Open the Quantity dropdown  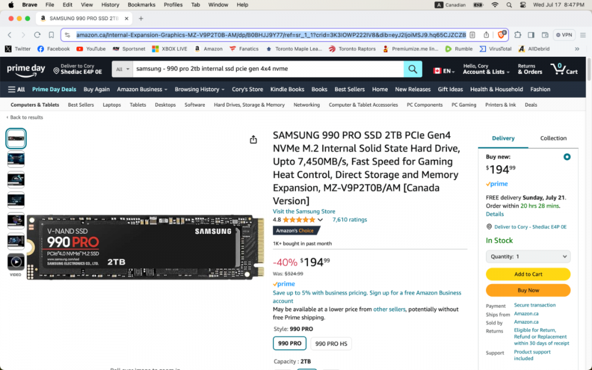528,256
